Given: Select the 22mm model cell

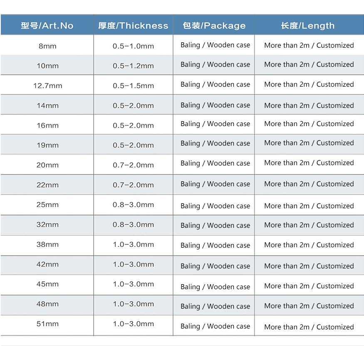Looking at the screenshot, I should [47, 185].
